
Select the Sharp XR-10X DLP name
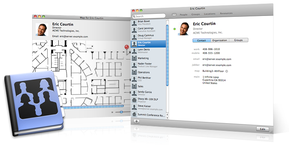pyautogui.click(x=148, y=99)
